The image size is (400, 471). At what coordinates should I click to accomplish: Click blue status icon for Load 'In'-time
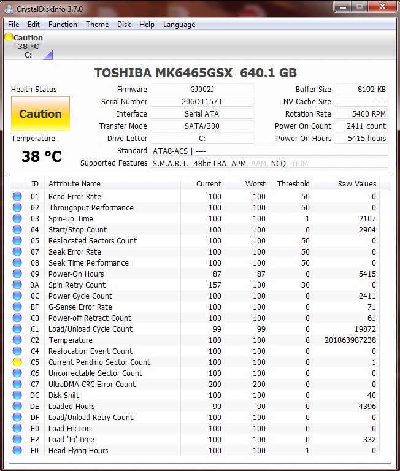click(17, 439)
